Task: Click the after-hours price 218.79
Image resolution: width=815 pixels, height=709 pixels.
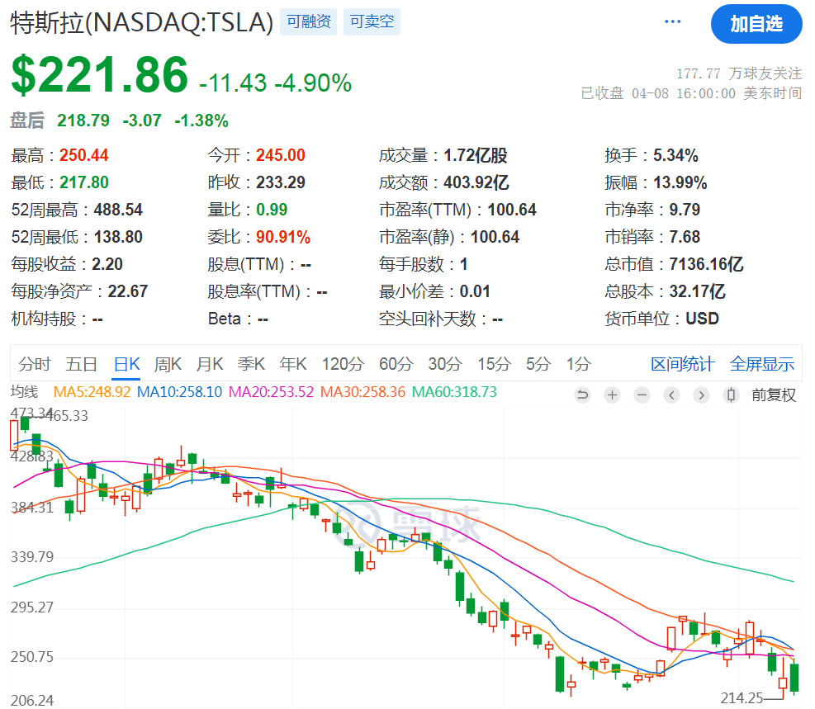Action: click(x=83, y=121)
